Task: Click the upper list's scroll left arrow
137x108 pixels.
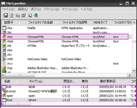Action: [3, 75]
